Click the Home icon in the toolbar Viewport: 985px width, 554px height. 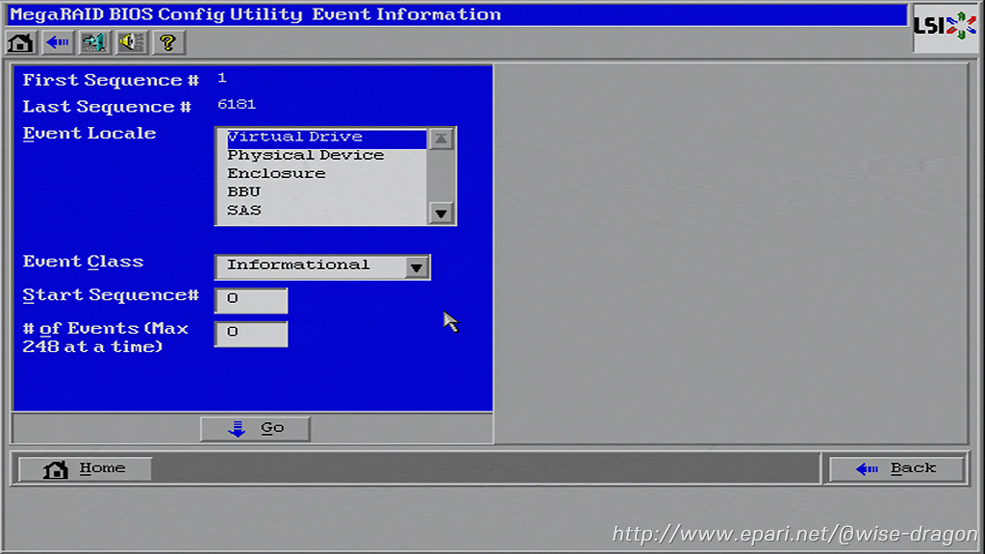20,42
